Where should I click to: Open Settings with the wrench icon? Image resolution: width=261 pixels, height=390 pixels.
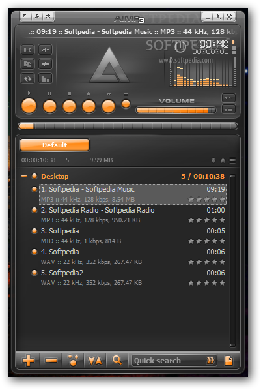37,17
